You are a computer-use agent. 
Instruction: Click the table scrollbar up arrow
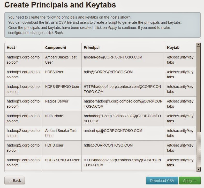[x=198, y=45]
